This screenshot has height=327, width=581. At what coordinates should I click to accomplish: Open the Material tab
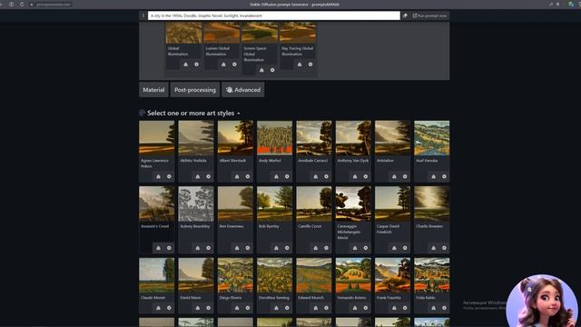(x=153, y=90)
